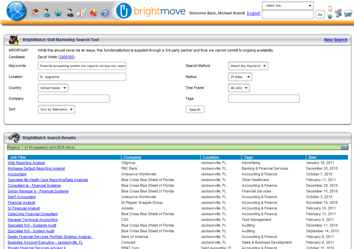354x249 pixels.
Task: Go to Next results page
Action: pos(344,147)
